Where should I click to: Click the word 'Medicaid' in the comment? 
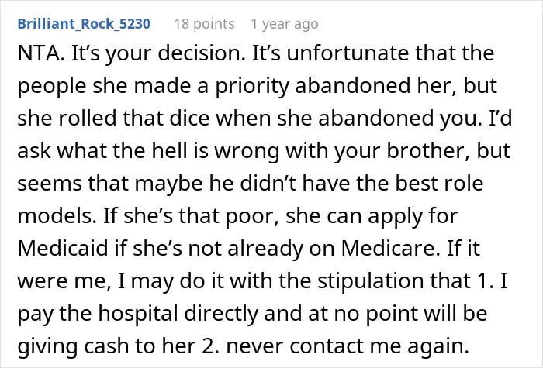point(63,248)
